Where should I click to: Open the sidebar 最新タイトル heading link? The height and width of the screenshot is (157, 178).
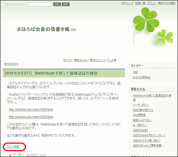[x=138, y=89]
